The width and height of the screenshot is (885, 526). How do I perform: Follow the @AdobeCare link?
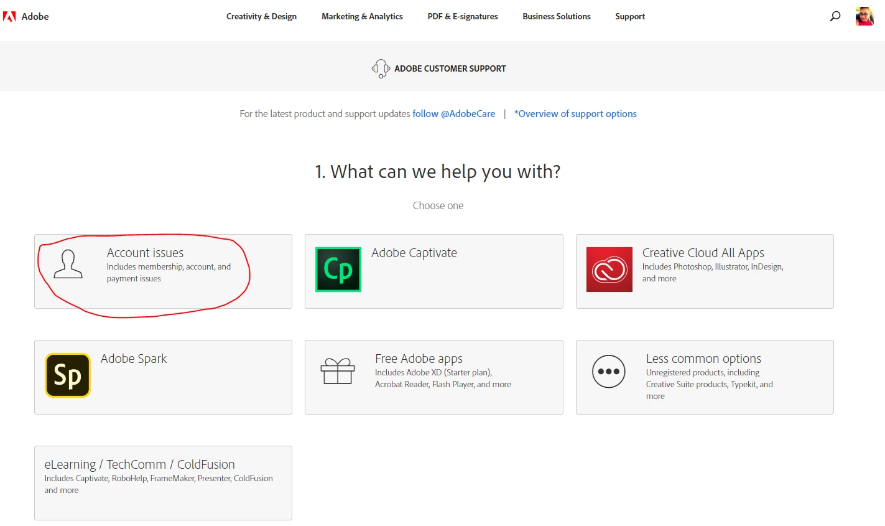pyautogui.click(x=454, y=114)
